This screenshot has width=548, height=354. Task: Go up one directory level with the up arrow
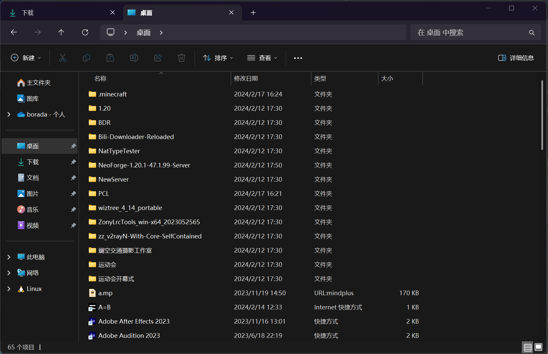click(61, 32)
